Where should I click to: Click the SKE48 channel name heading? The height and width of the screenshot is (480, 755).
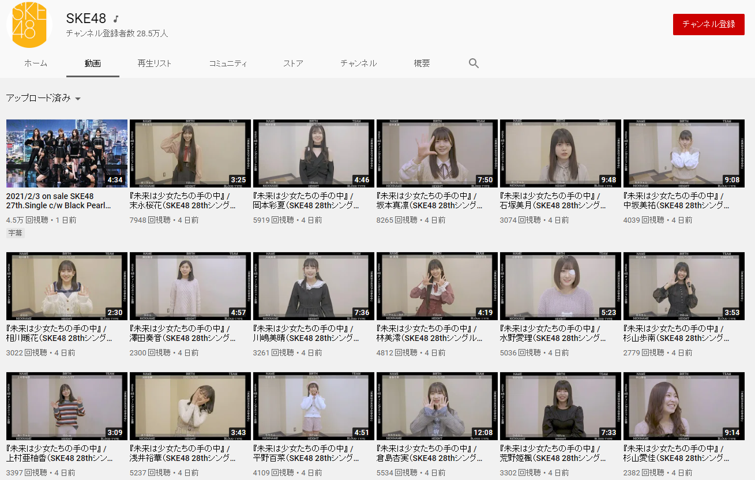pos(86,18)
